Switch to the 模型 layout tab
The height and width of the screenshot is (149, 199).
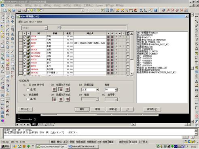[x=34, y=124]
